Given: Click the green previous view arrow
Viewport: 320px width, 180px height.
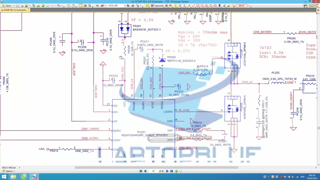Looking at the screenshot, I should pyautogui.click(x=43, y=5).
